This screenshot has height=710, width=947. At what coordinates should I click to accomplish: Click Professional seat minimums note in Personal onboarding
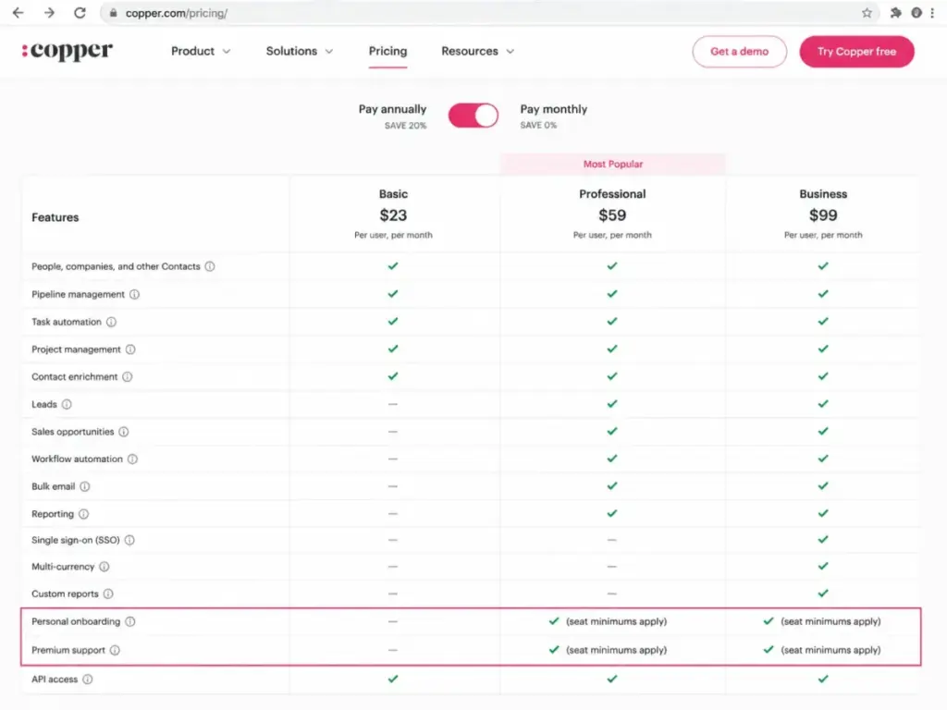pyautogui.click(x=617, y=621)
